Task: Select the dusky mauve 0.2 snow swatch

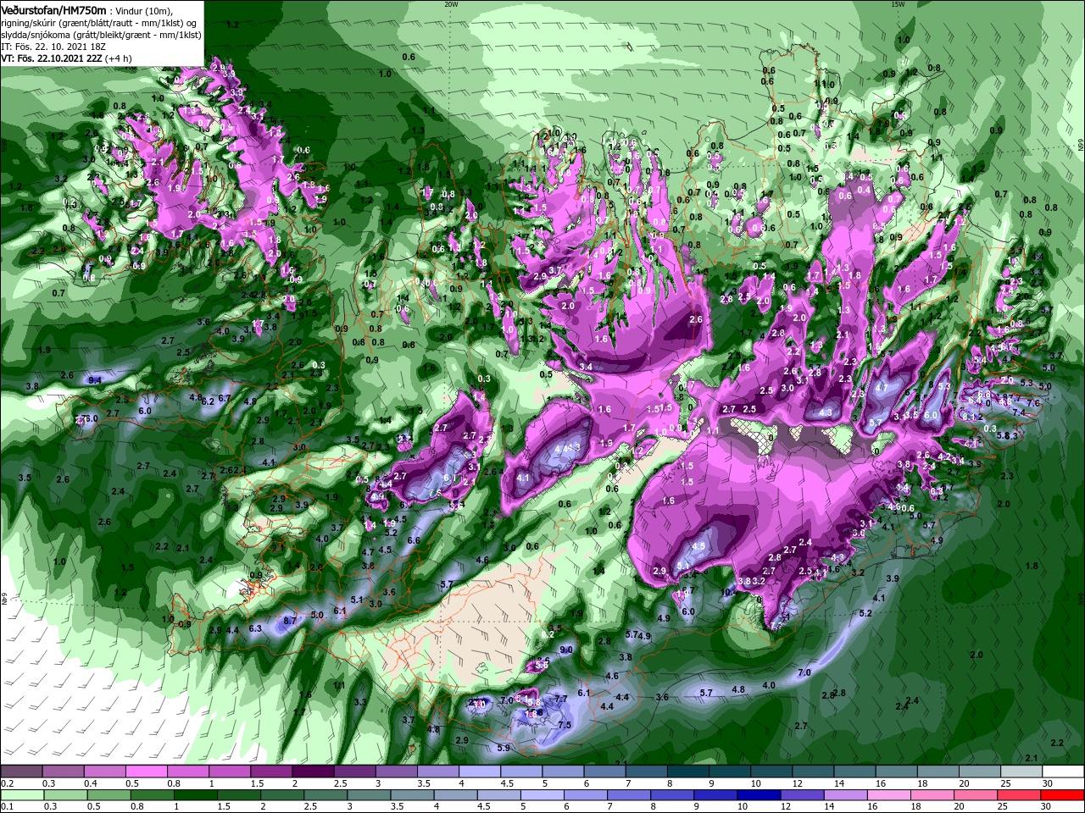Action: click(21, 772)
